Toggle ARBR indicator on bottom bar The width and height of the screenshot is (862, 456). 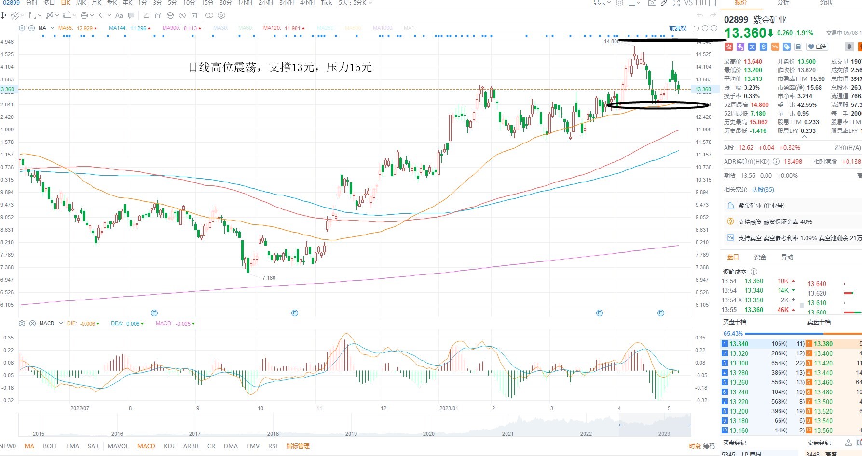[191, 446]
